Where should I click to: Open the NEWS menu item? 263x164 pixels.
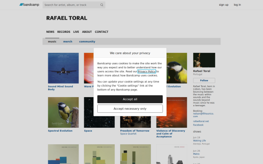click(50, 32)
